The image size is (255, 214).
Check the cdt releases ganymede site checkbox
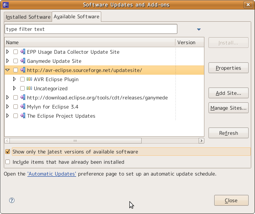click(x=16, y=97)
